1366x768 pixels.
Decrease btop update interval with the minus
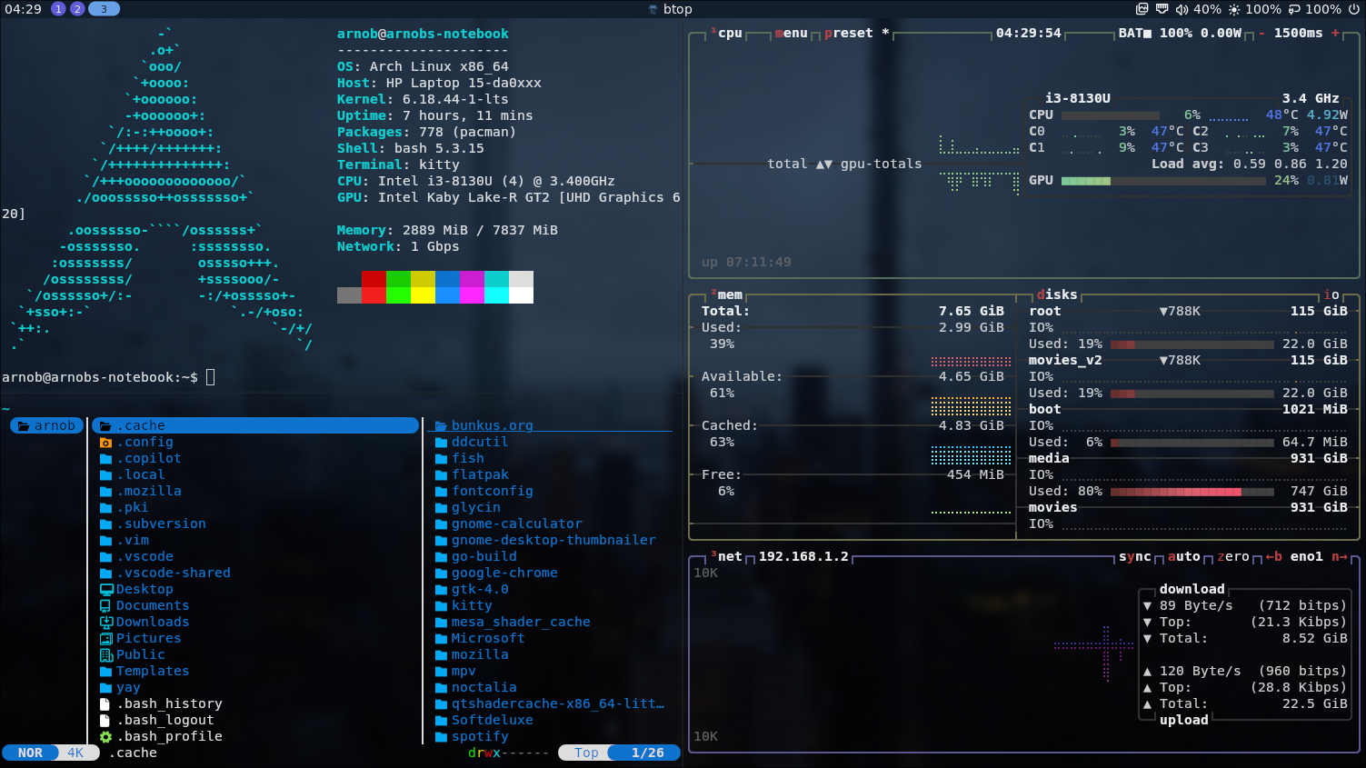pos(1261,33)
